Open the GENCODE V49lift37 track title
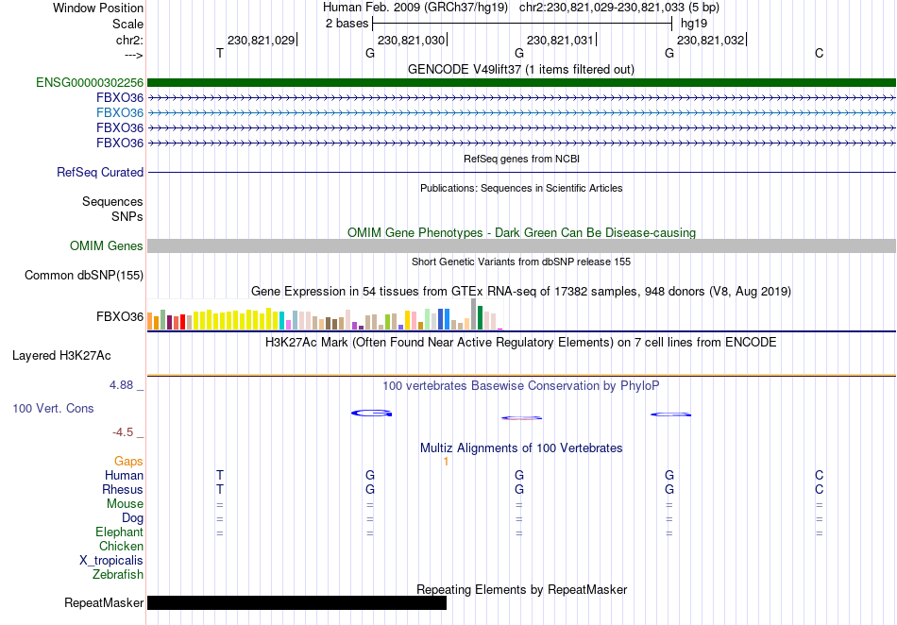Viewport: 897px width, 625px height. click(520, 69)
